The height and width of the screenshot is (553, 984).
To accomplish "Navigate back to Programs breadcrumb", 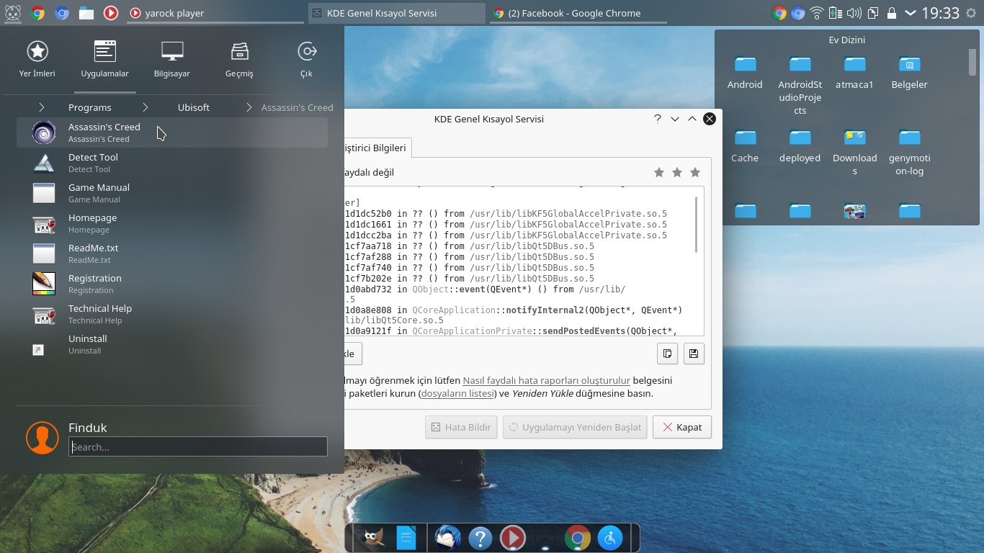I will click(x=89, y=107).
